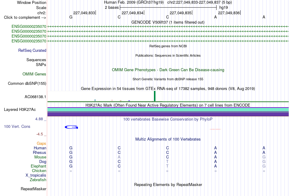289x196 pixels.
Task: Click the 100 Vert. Cons label
Action: (17, 126)
